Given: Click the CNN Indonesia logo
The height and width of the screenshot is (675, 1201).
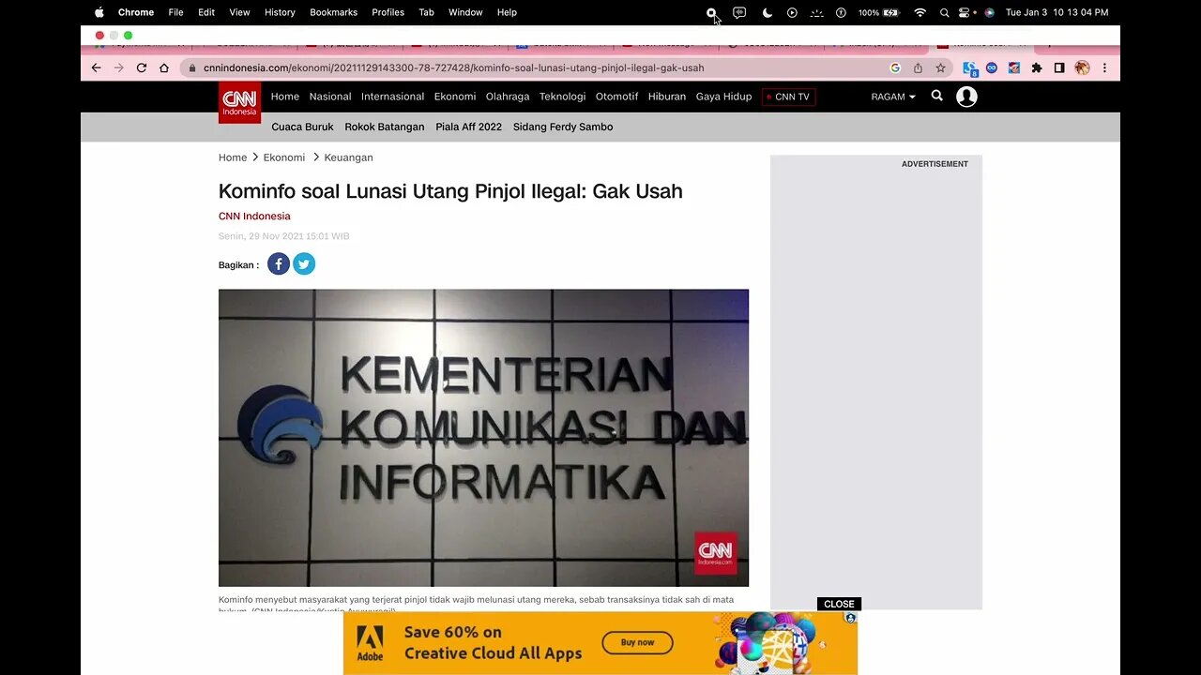Looking at the screenshot, I should (239, 101).
